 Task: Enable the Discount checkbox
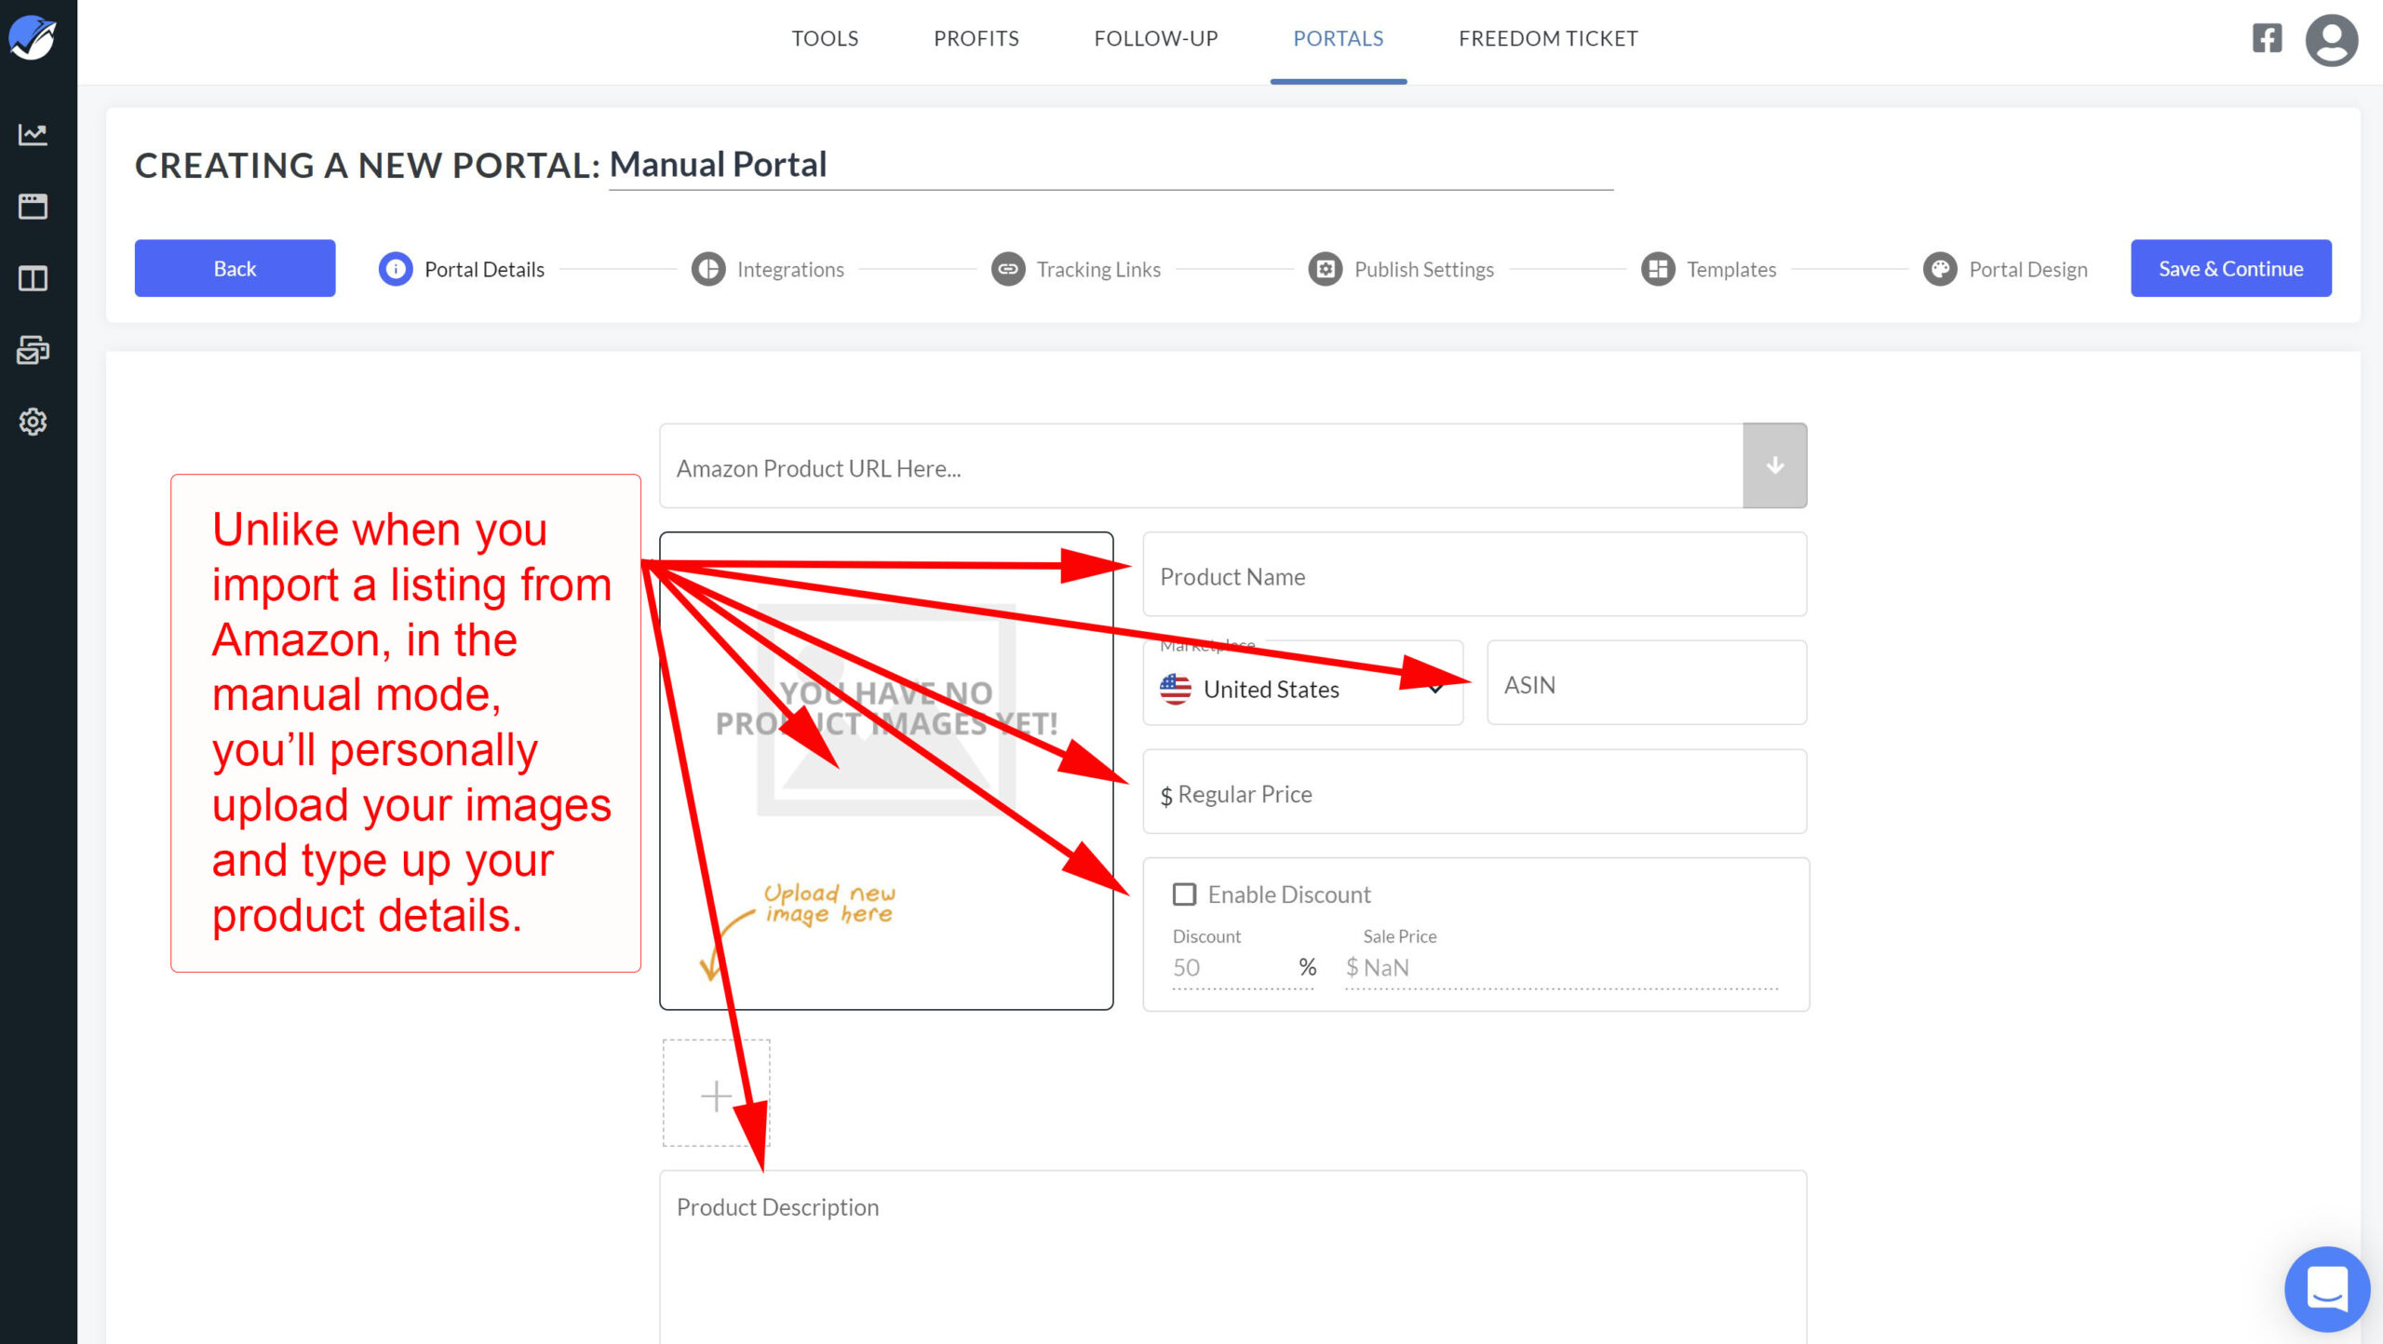1184,894
